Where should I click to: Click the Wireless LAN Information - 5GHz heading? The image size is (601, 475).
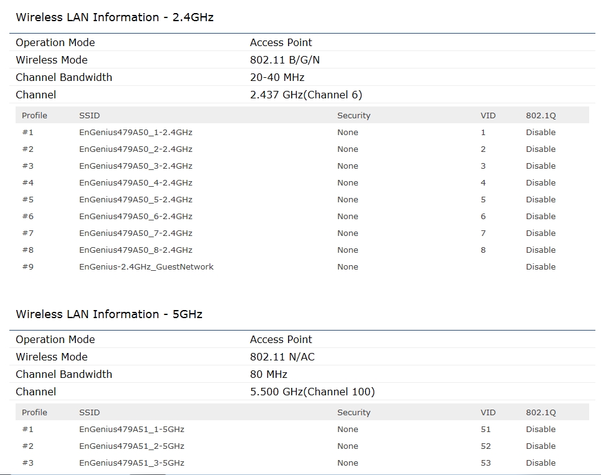[x=109, y=314]
